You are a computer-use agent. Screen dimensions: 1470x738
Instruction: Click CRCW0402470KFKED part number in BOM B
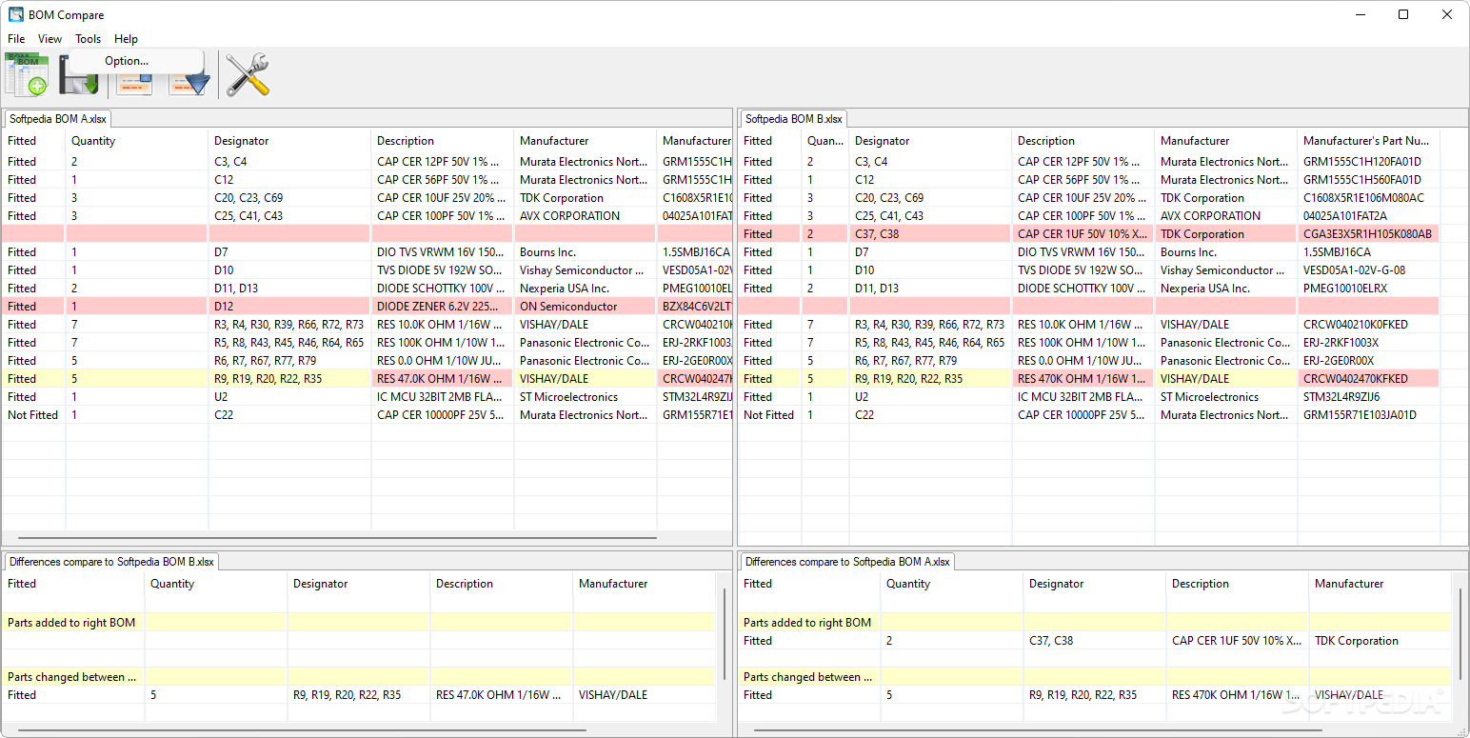[1367, 379]
